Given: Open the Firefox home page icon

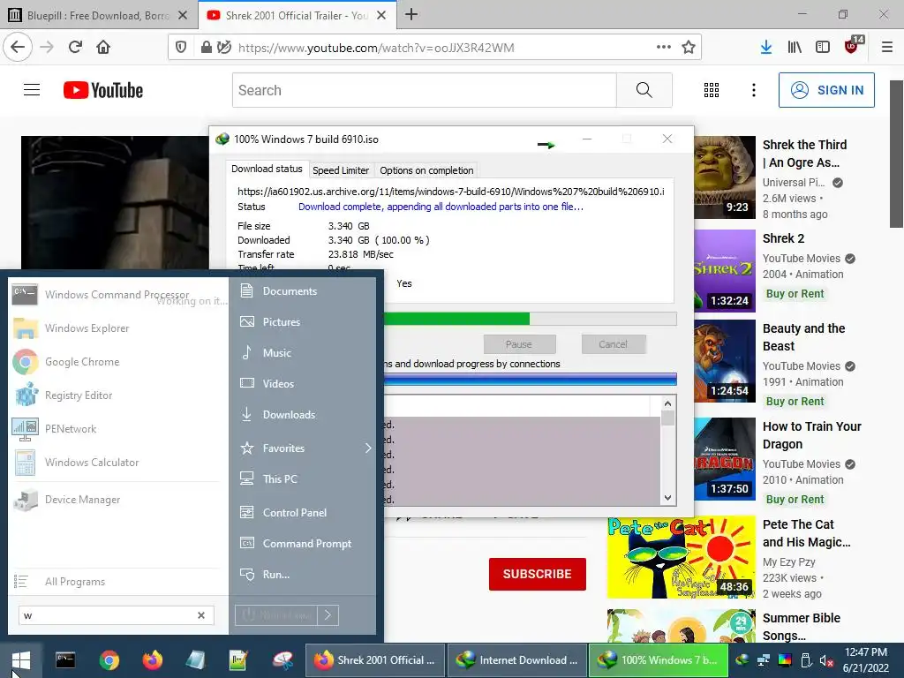Looking at the screenshot, I should pyautogui.click(x=103, y=47).
